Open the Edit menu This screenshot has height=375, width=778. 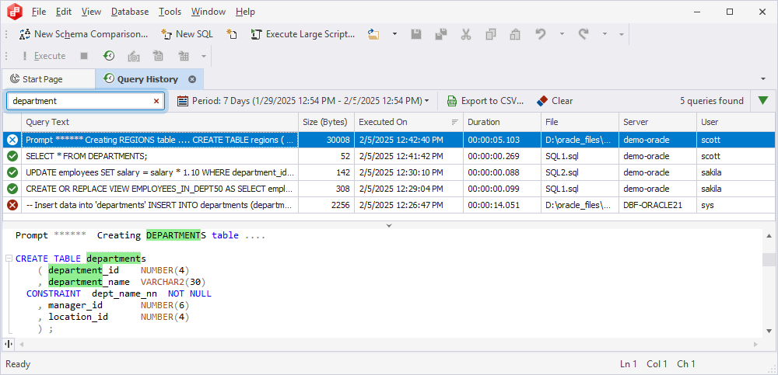(x=64, y=12)
